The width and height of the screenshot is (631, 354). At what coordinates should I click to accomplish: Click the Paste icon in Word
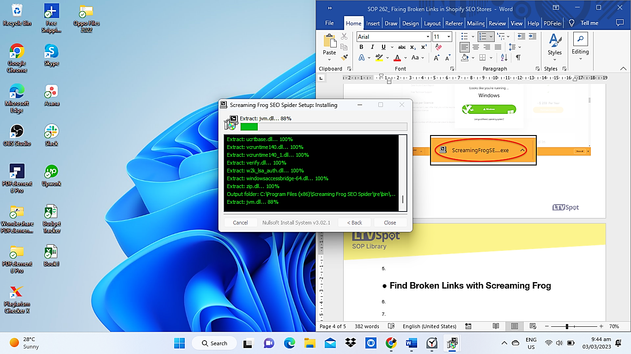[x=329, y=41]
